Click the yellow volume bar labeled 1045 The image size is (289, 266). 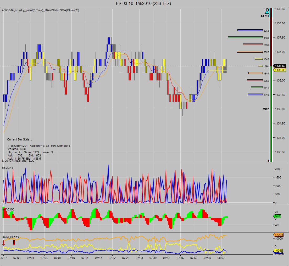point(259,59)
